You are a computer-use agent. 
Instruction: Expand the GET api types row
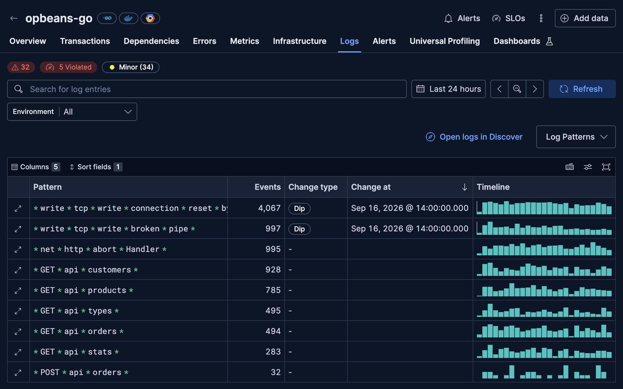(18, 311)
